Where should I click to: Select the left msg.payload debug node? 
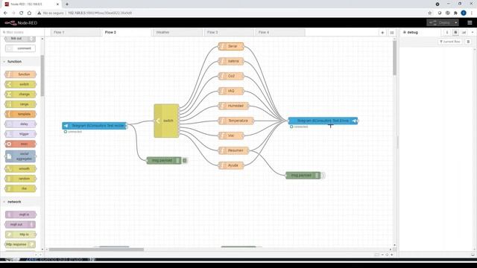[164, 161]
